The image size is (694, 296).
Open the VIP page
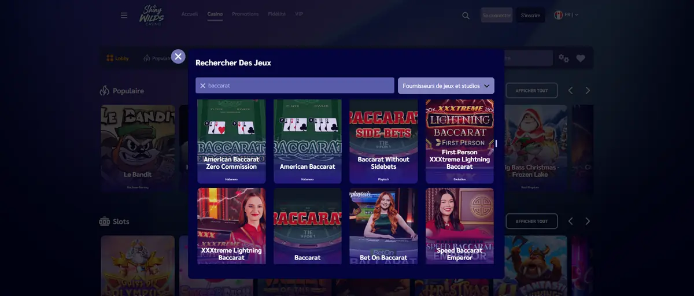point(299,14)
